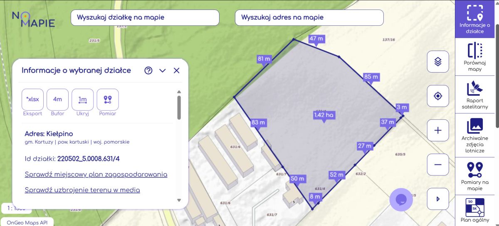
Task: Open the Informacje o działce tool
Action: coord(474,19)
